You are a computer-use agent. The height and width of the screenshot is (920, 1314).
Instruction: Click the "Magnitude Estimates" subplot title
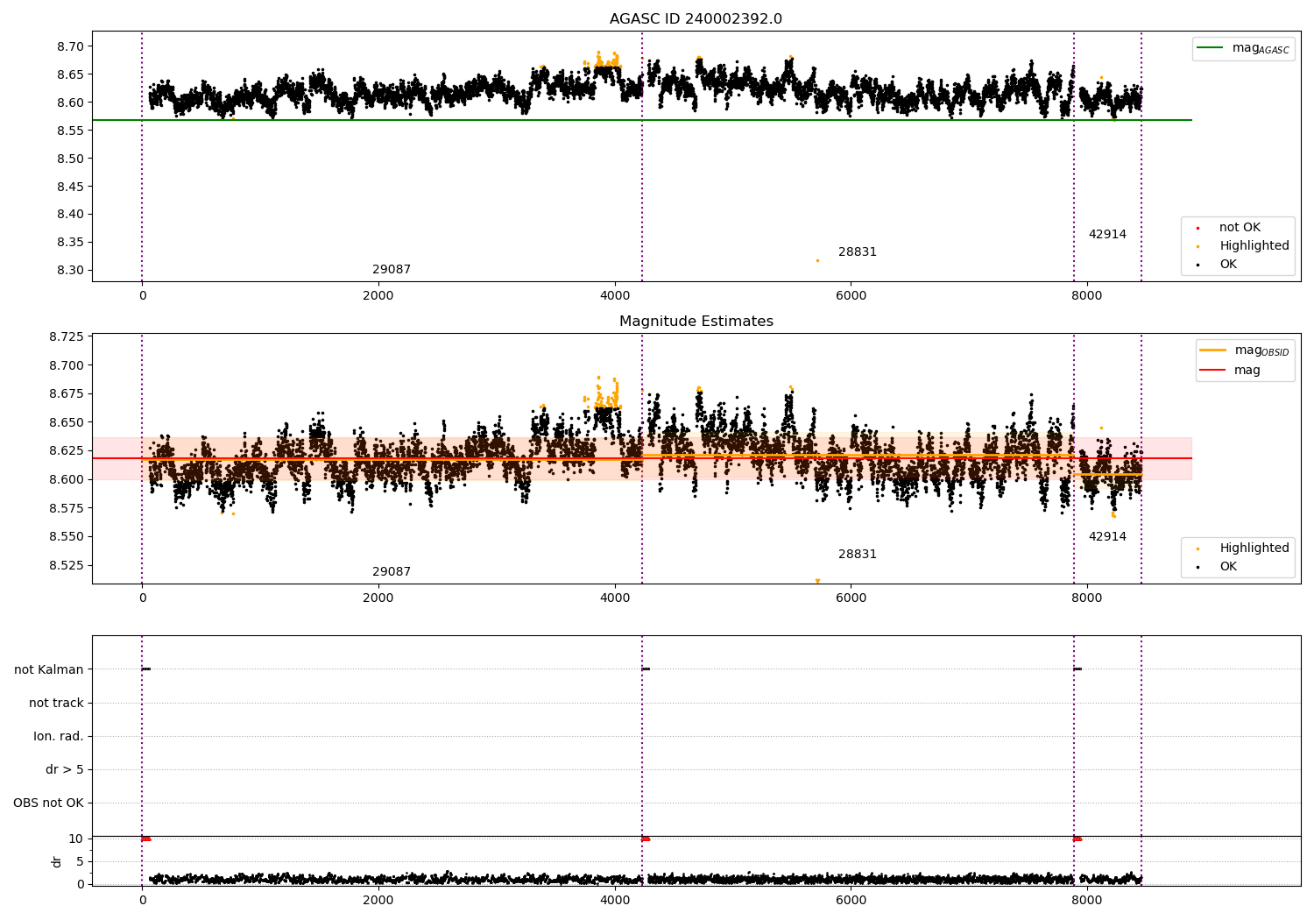point(696,322)
